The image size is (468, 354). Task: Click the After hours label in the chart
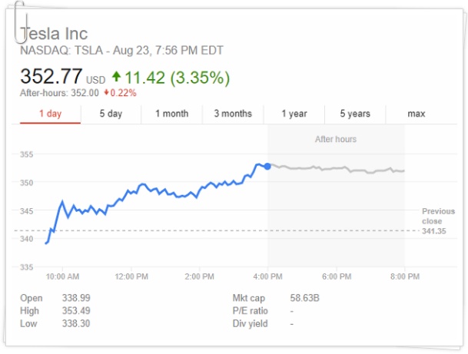pyautogui.click(x=336, y=139)
